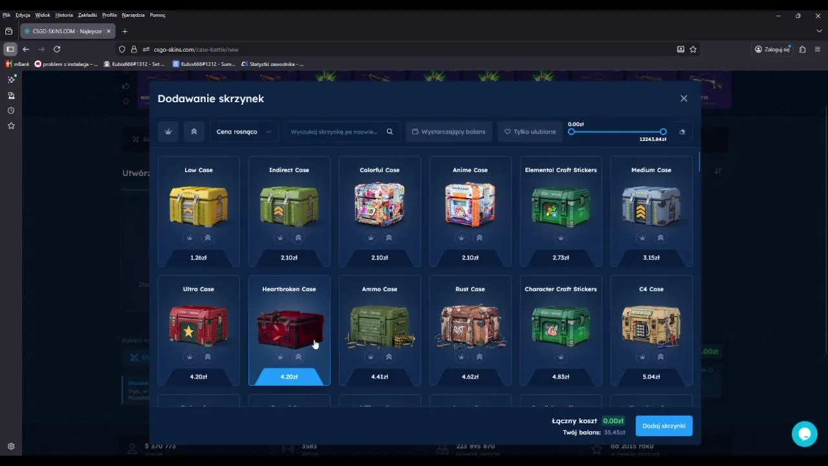Click the Dodaj skrzynki button

click(664, 426)
